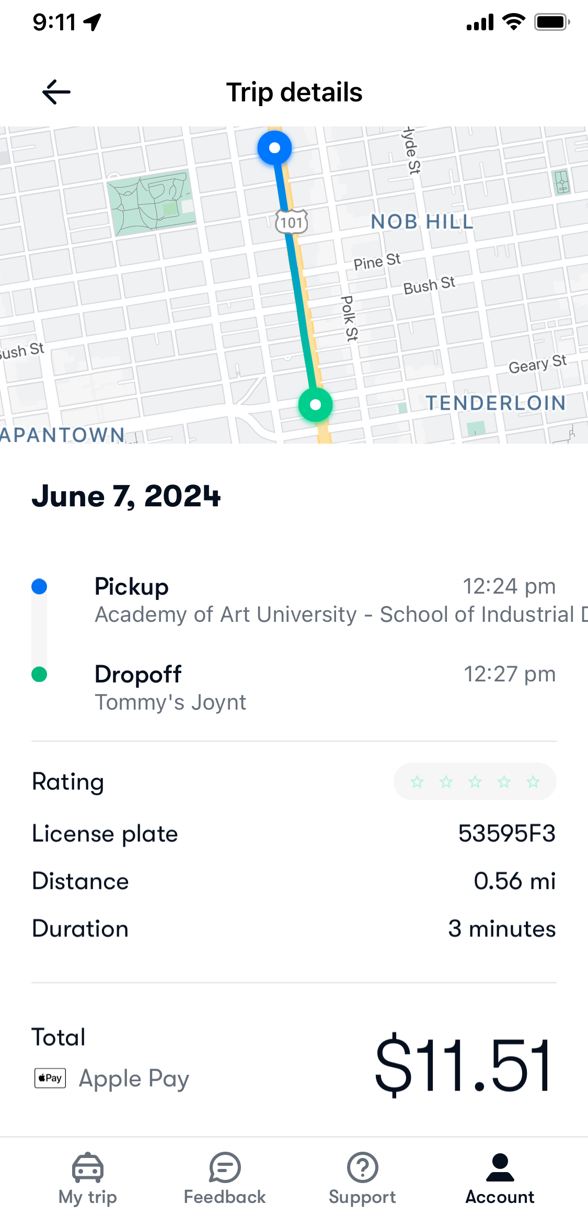The width and height of the screenshot is (588, 1228).
Task: Tap the Route 101 highway shield
Action: click(292, 222)
